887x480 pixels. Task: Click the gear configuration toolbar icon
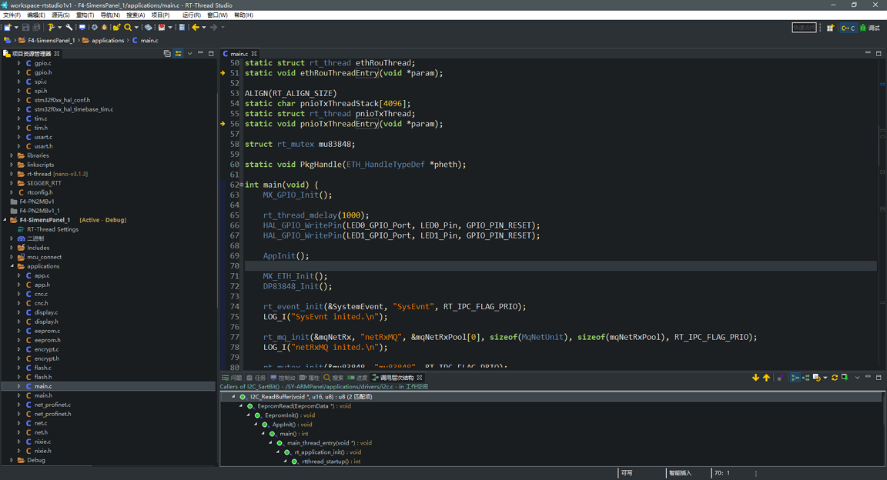coord(95,27)
